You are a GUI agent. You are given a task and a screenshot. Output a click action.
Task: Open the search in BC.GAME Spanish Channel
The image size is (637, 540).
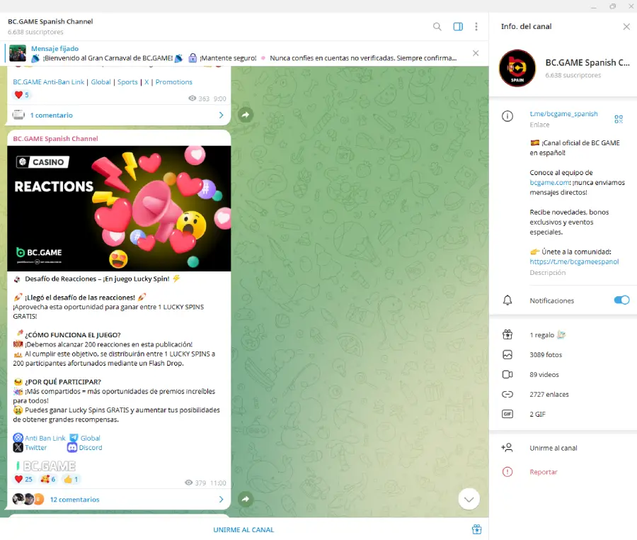point(437,26)
